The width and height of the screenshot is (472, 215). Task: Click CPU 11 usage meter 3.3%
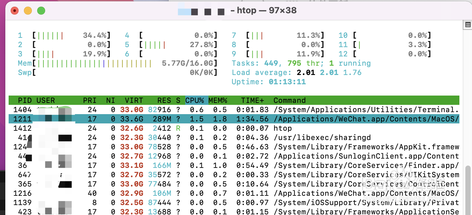click(x=385, y=44)
